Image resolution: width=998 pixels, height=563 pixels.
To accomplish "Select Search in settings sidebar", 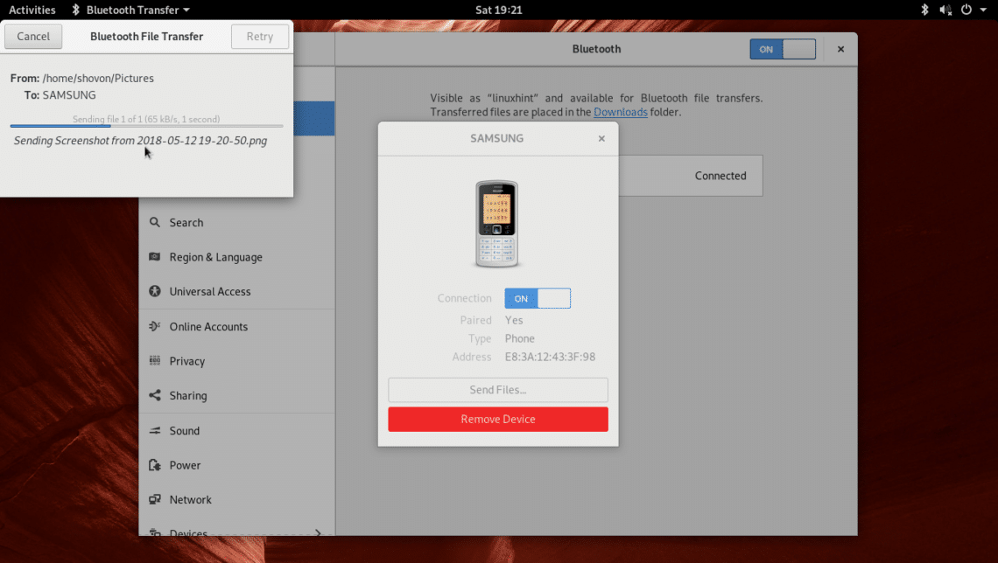I will click(236, 222).
